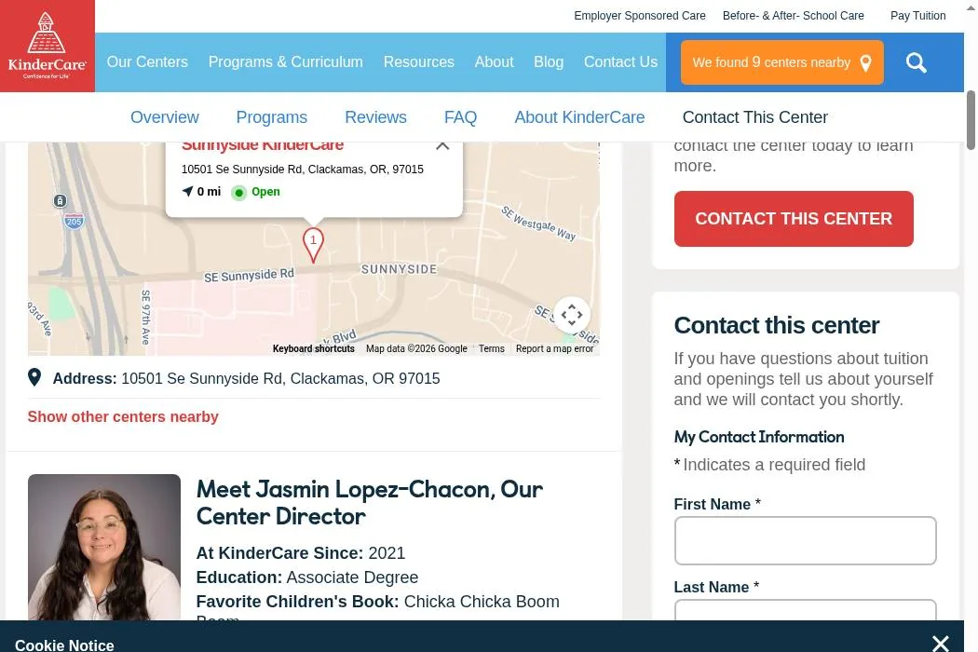Open the About KinderCare tab
Image resolution: width=978 pixels, height=652 pixels.
point(579,117)
